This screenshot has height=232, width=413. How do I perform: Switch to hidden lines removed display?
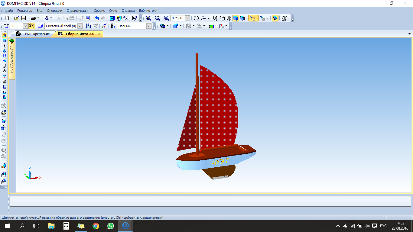(222, 18)
